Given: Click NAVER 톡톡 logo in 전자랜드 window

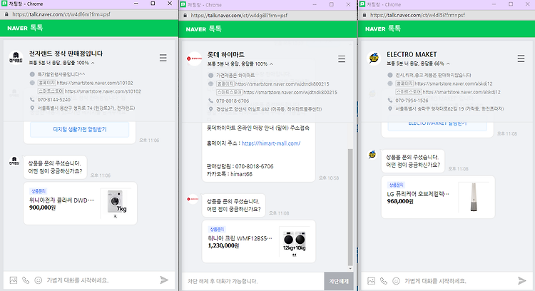Looking at the screenshot, I should (x=25, y=28).
